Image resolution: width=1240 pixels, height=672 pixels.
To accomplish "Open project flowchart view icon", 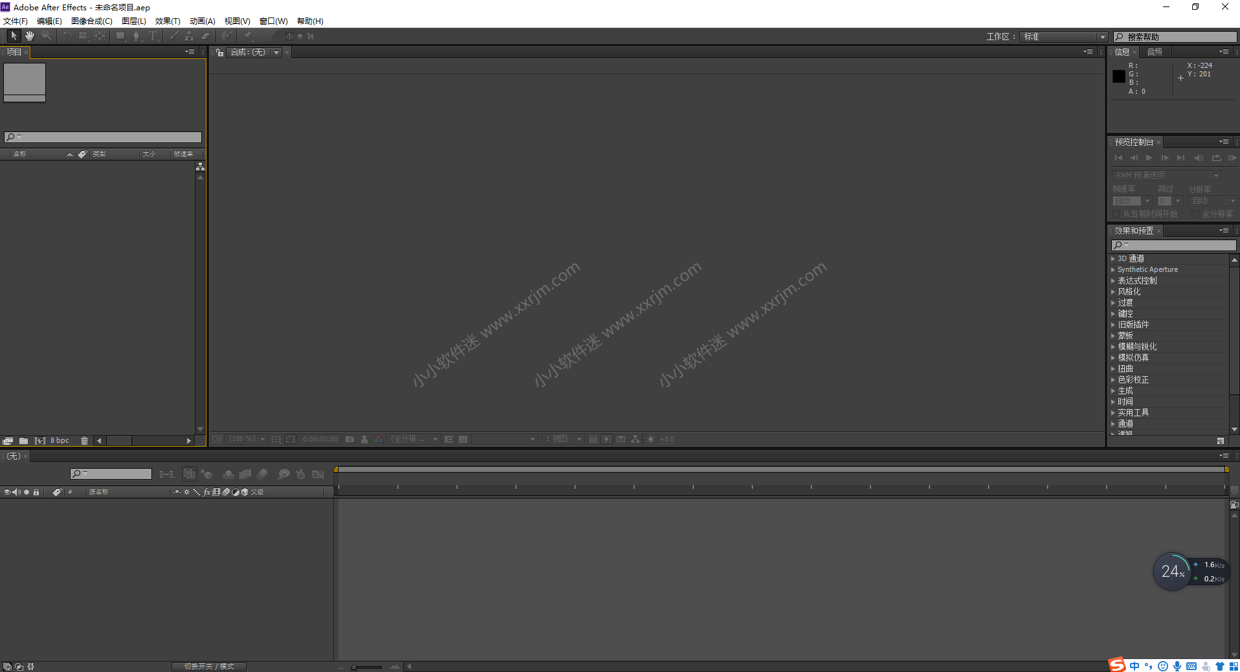I will [x=200, y=167].
